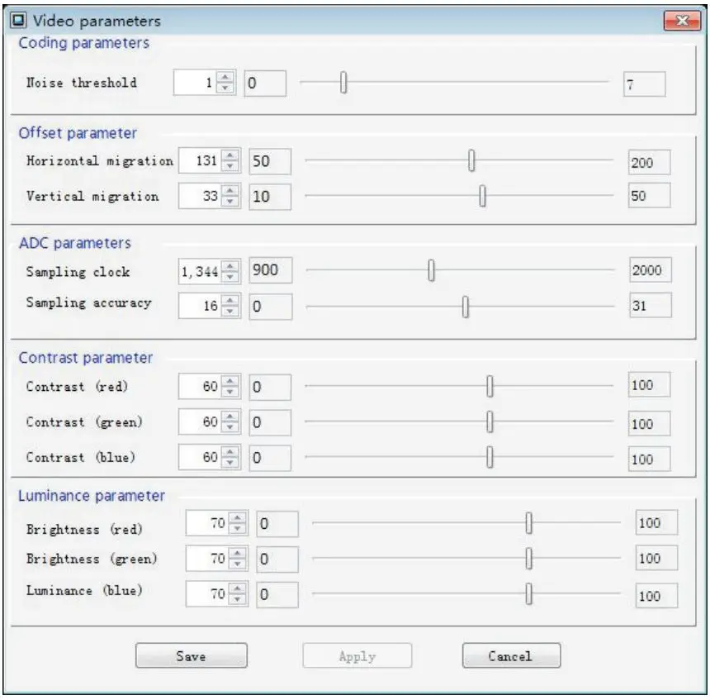710x700 pixels.
Task: Cancel the video parameters dialog
Action: (x=511, y=655)
